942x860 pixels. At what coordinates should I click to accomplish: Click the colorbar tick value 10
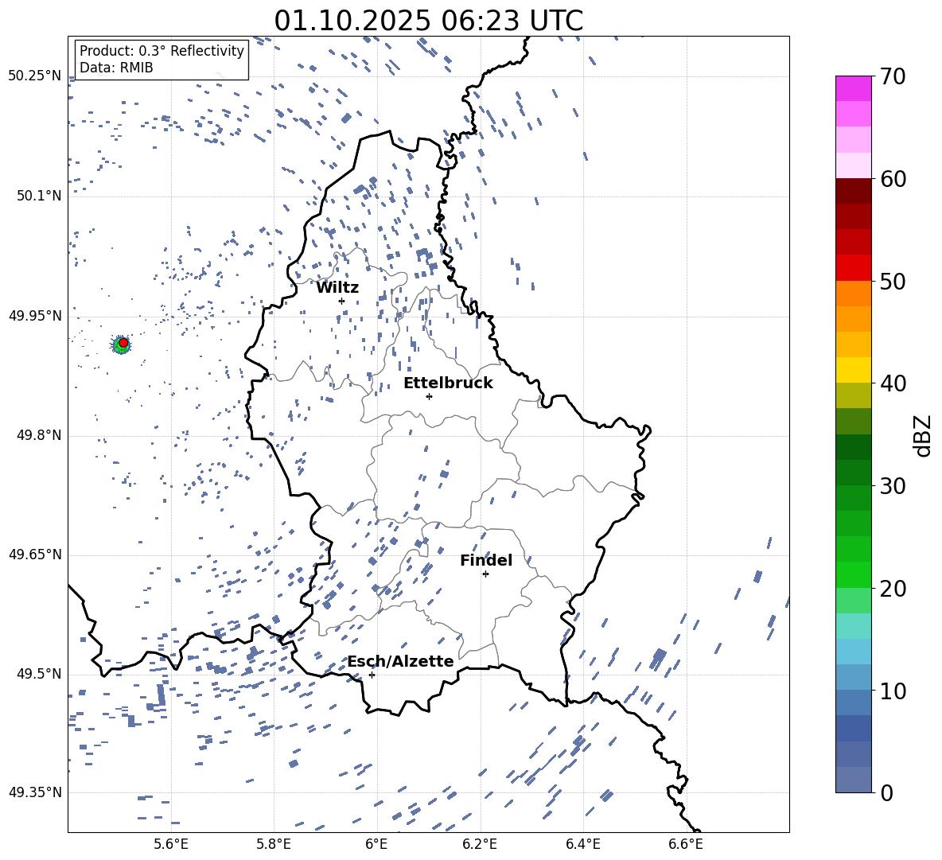tap(893, 691)
